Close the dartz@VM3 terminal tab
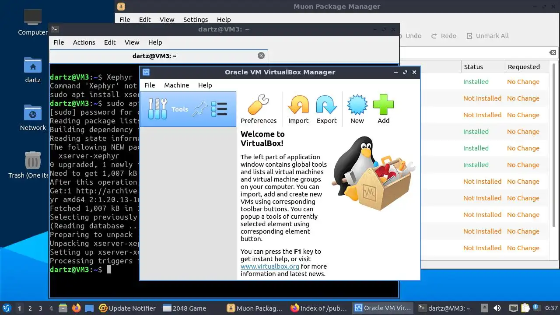560x315 pixels. pos(261,56)
